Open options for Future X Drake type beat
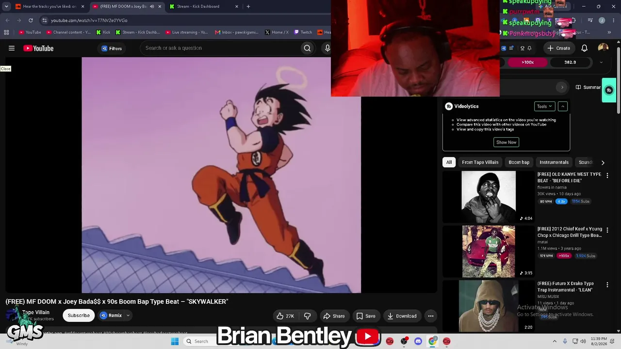The width and height of the screenshot is (621, 349). click(607, 285)
